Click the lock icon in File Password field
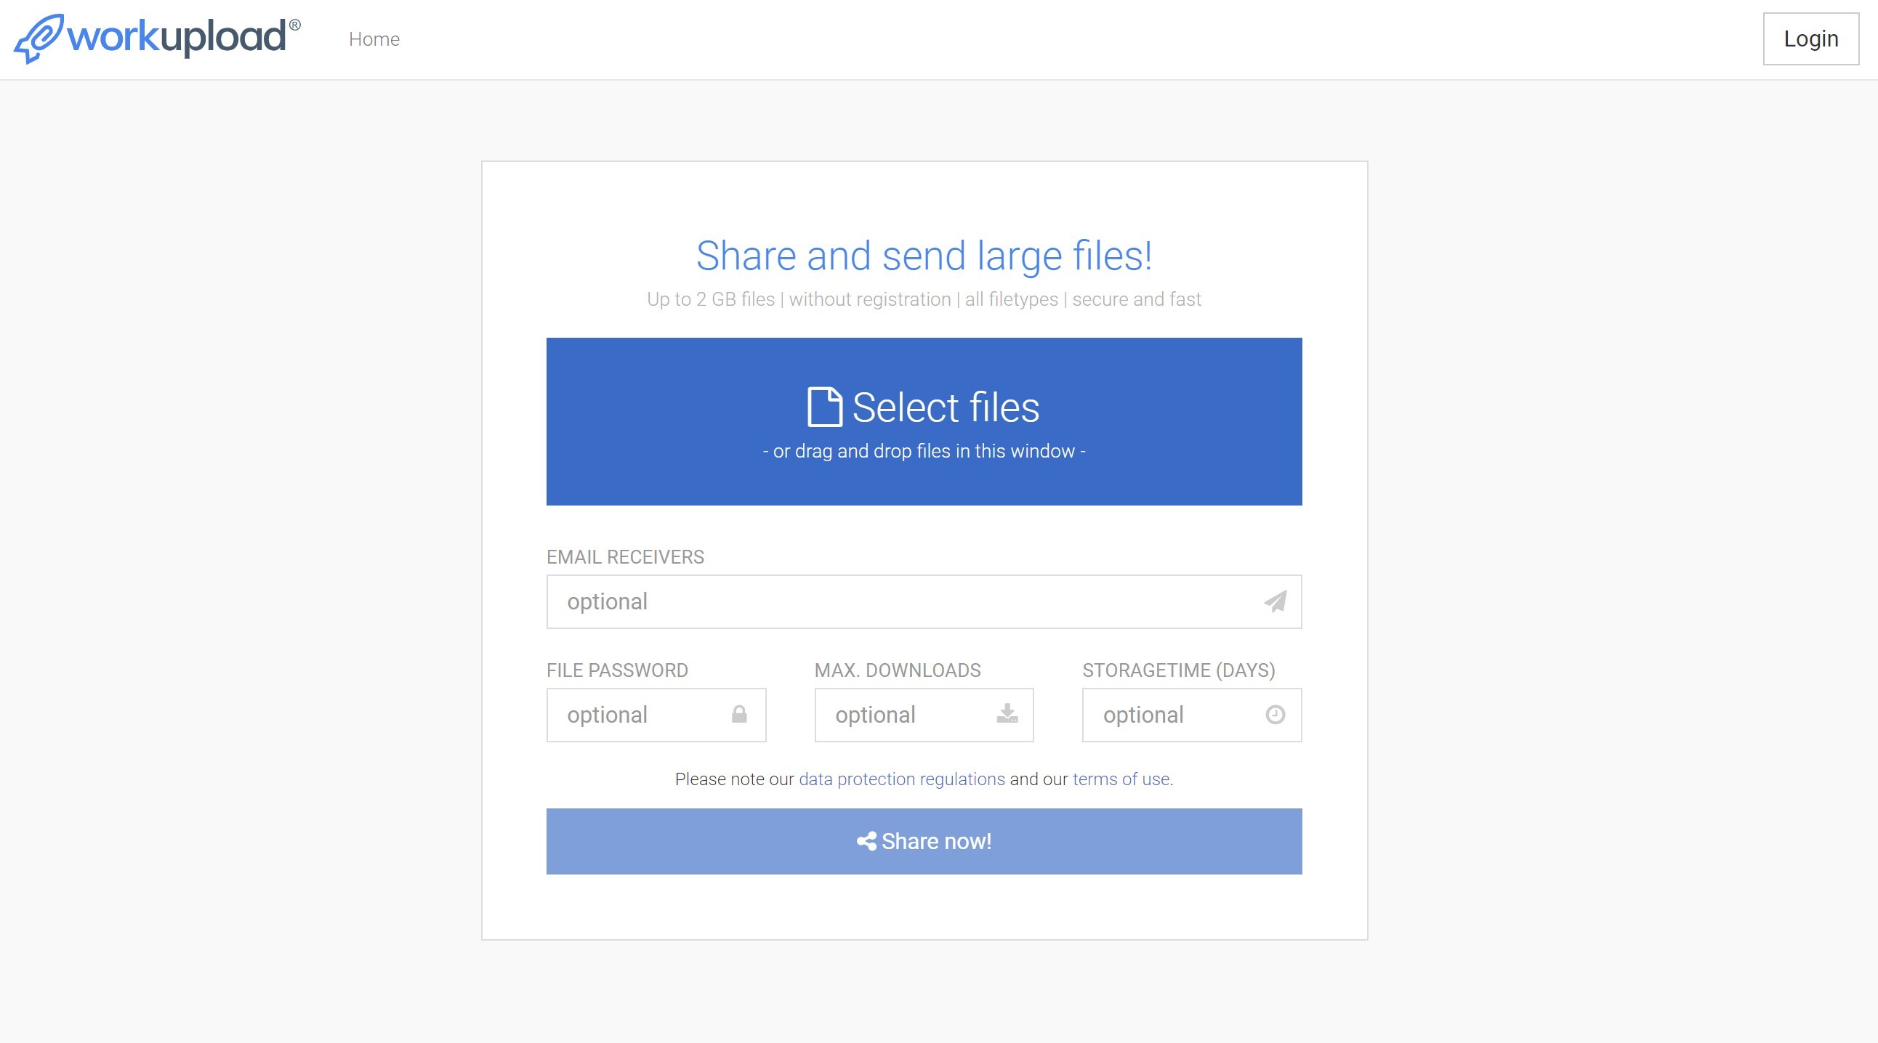This screenshot has width=1878, height=1043. [739, 715]
